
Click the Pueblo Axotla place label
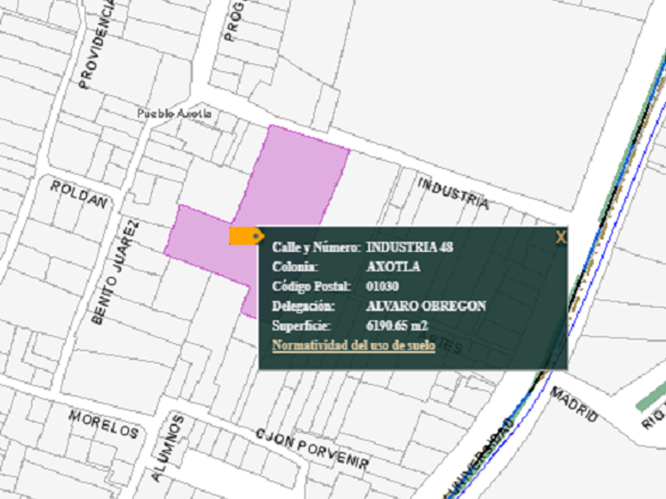click(174, 114)
